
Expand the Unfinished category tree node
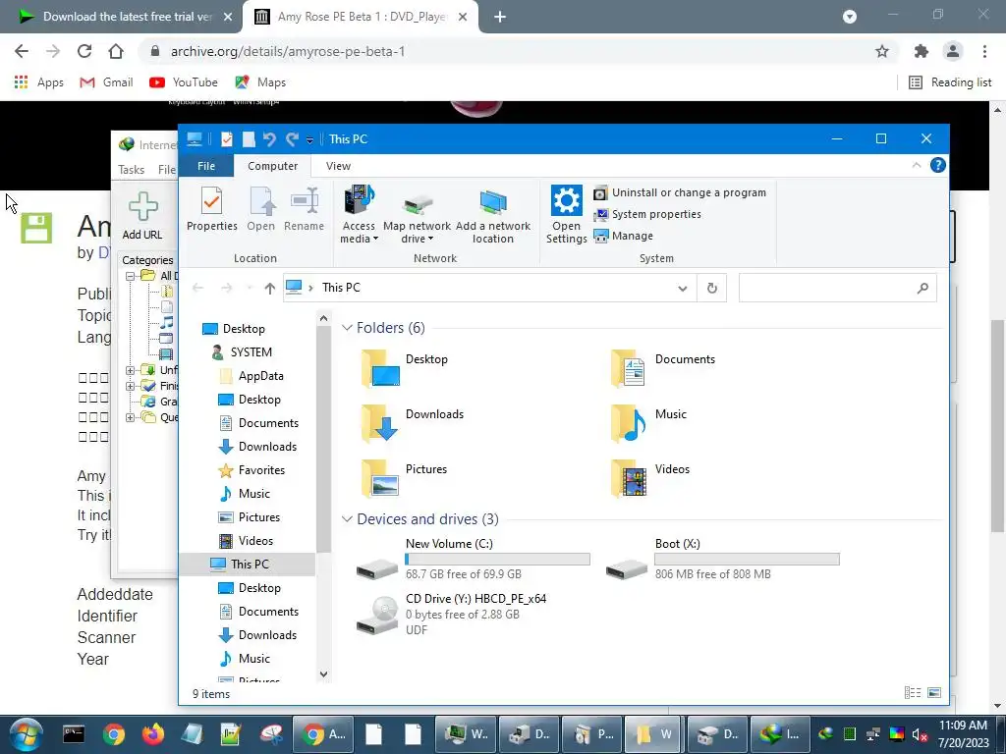tap(131, 370)
